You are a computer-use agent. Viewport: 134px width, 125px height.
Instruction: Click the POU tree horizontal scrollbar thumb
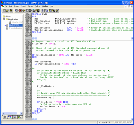(x=11, y=113)
